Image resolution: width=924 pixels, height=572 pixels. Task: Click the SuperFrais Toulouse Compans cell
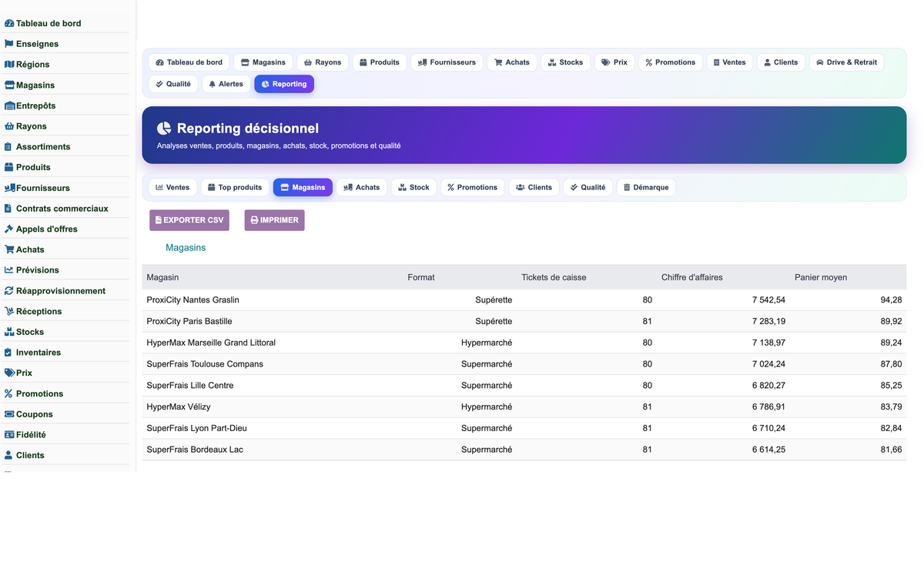[205, 364]
